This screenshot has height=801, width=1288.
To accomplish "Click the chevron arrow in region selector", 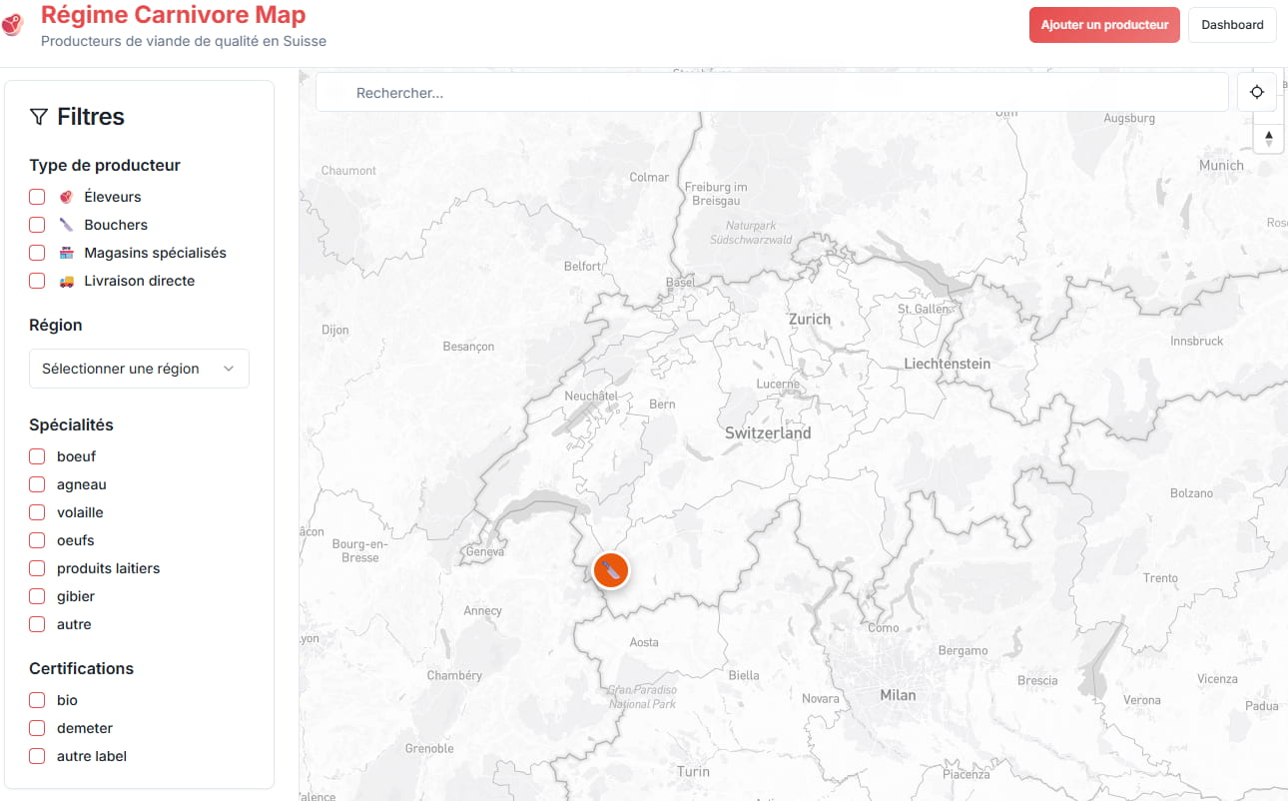I will point(229,369).
